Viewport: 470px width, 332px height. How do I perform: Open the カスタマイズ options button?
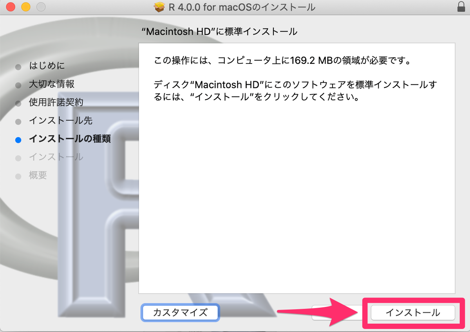(x=180, y=313)
